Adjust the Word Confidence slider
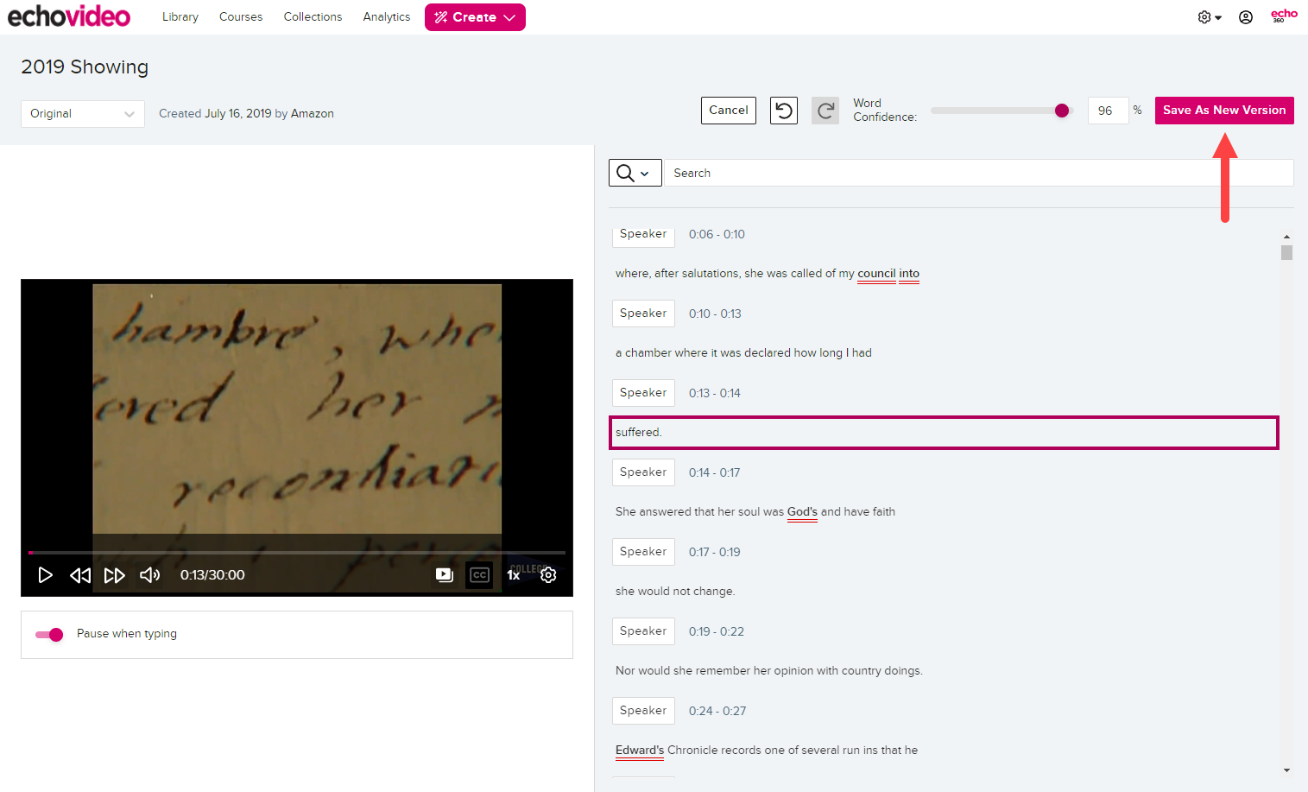Image resolution: width=1308 pixels, height=792 pixels. pos(1061,111)
